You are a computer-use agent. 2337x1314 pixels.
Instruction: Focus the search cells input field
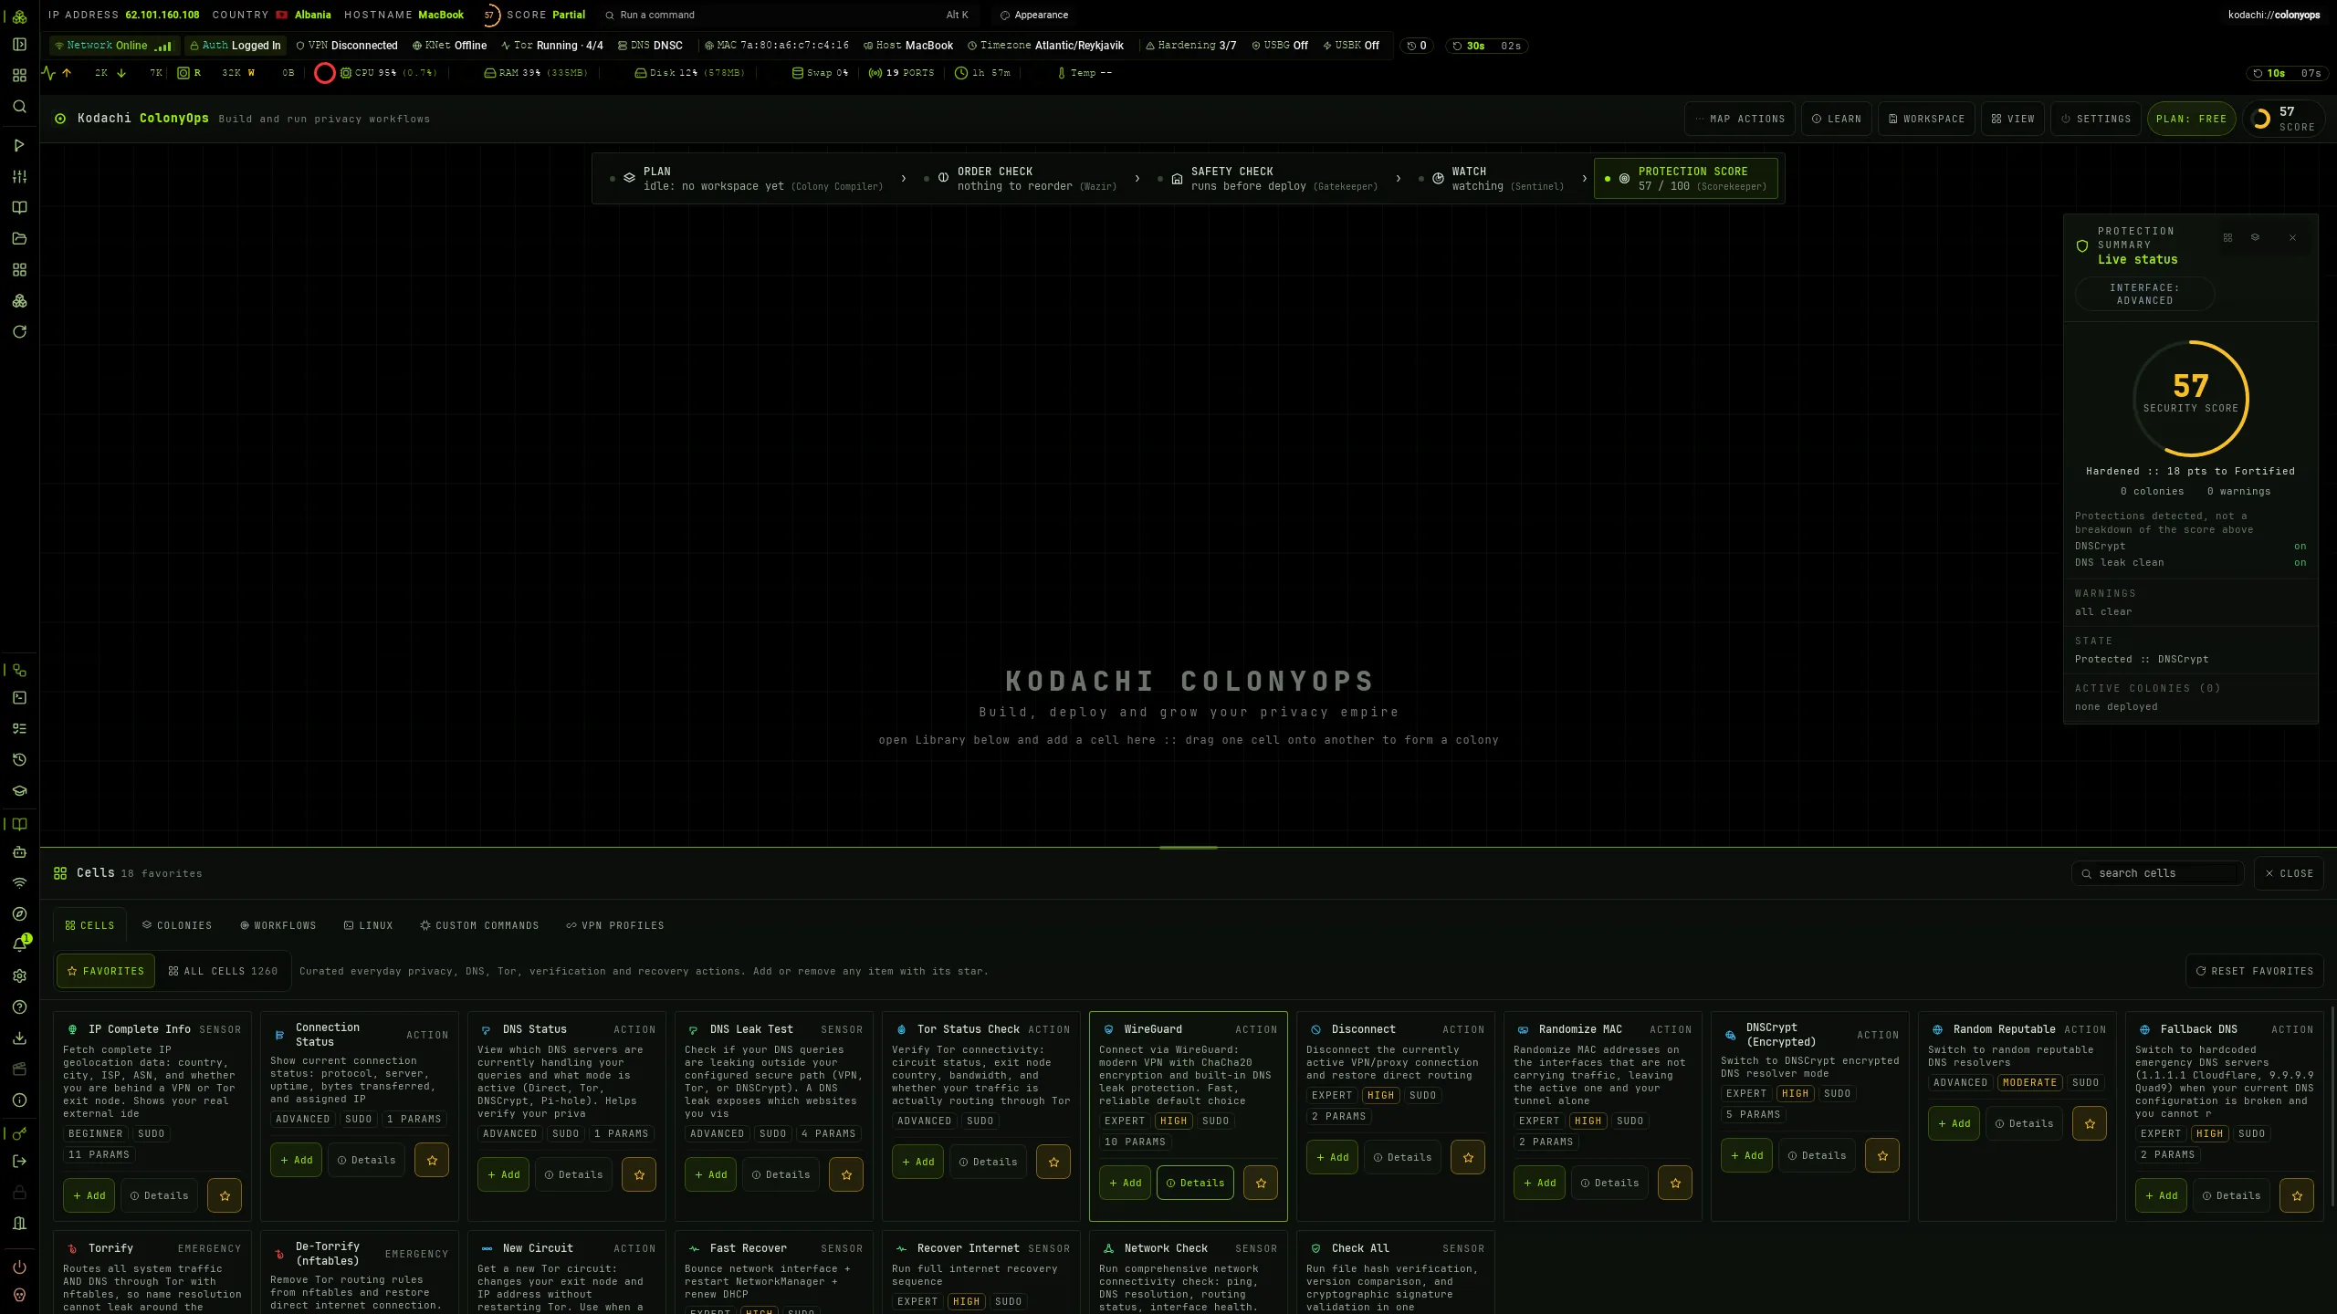[x=2158, y=873]
